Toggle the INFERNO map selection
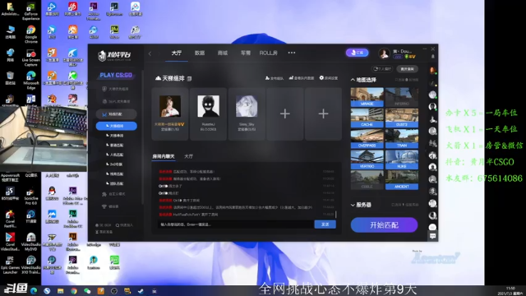This screenshot has width=526, height=296. coord(402,97)
